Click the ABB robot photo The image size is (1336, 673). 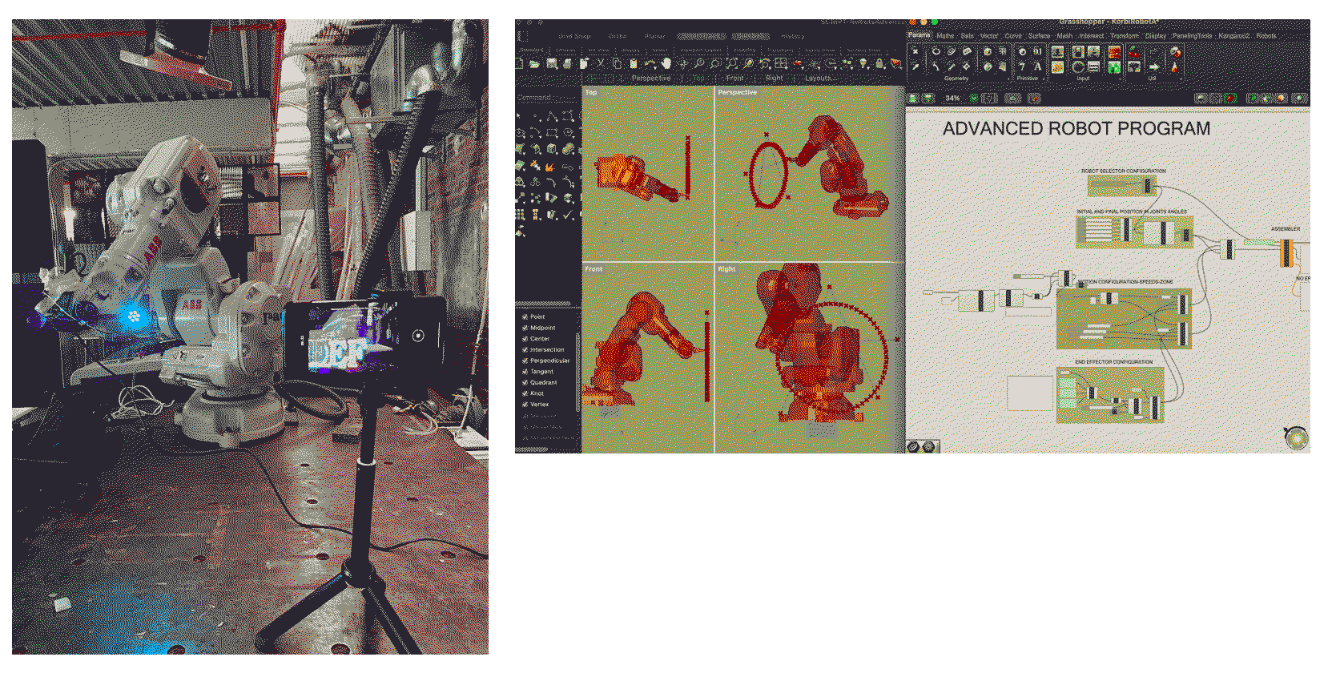click(250, 336)
